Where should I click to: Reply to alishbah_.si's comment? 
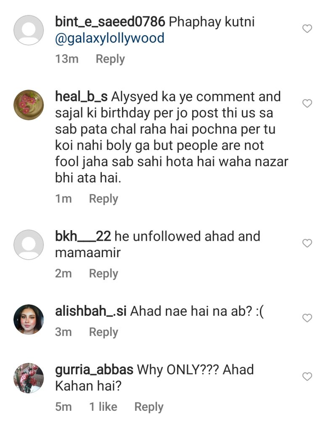(x=103, y=332)
